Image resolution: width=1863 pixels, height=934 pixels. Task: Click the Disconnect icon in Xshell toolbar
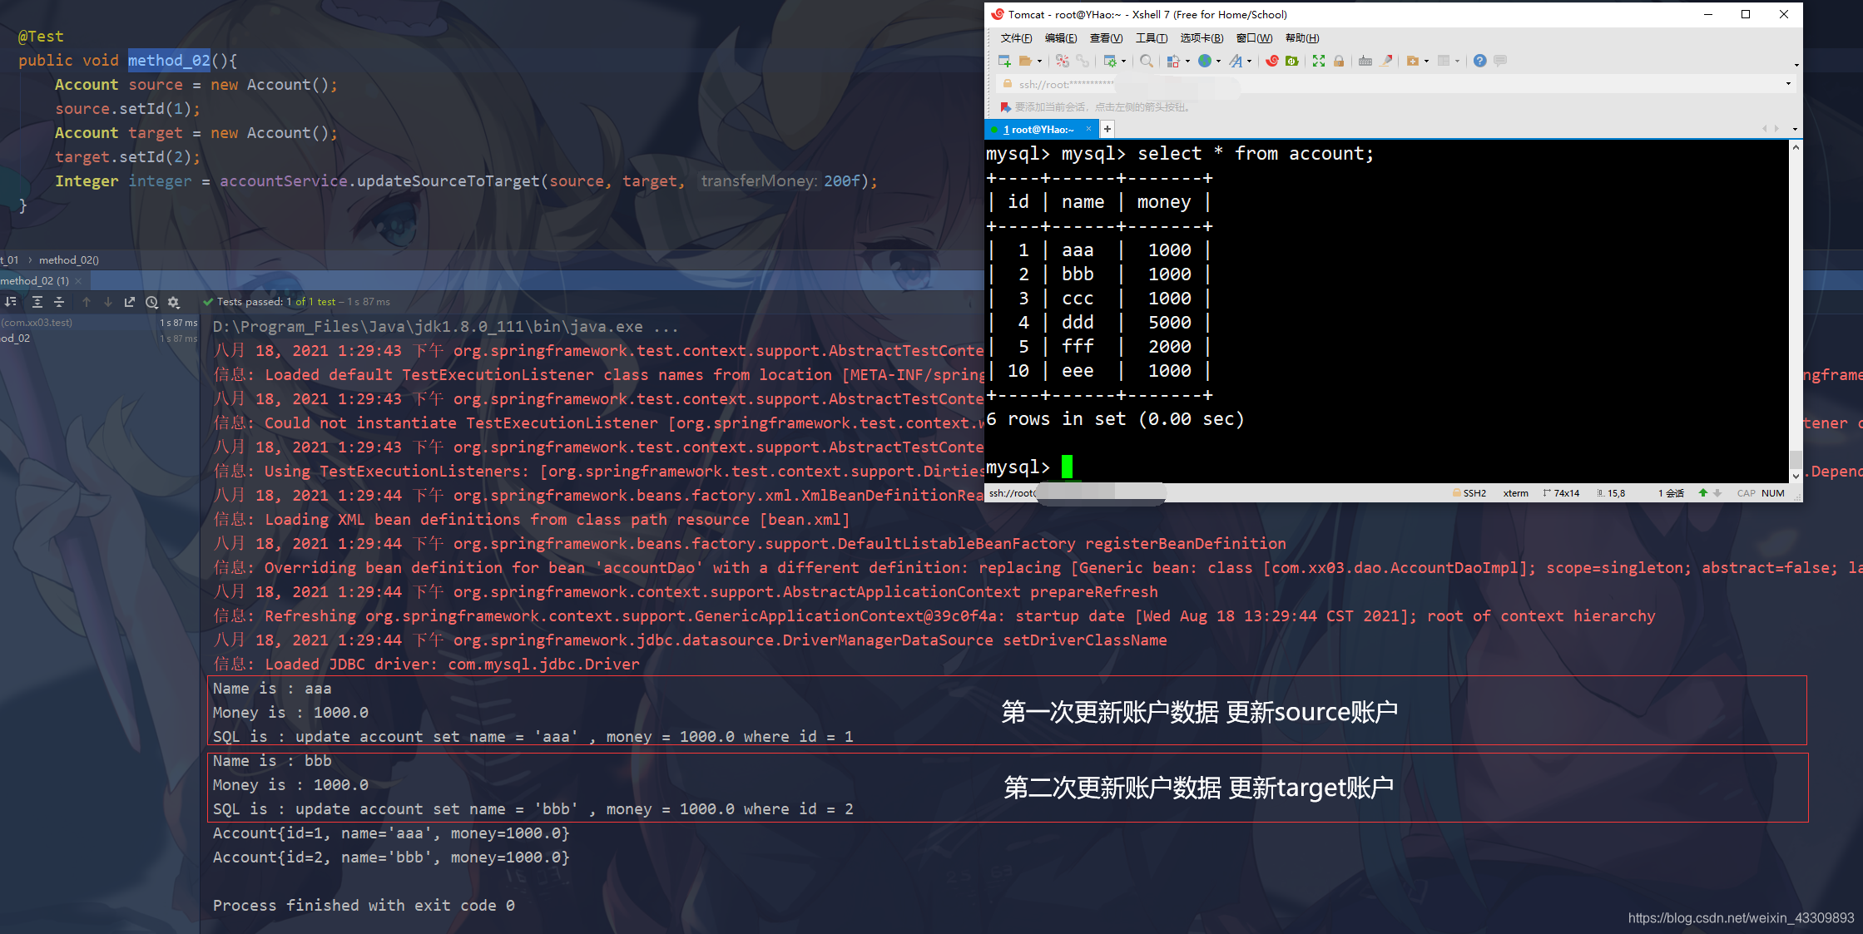[1063, 61]
